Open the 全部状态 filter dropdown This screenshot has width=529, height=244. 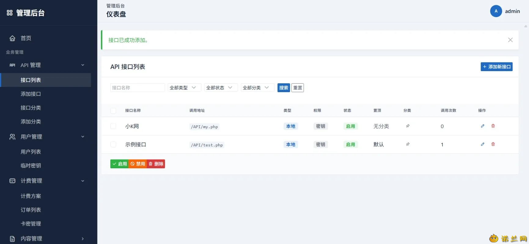point(221,88)
